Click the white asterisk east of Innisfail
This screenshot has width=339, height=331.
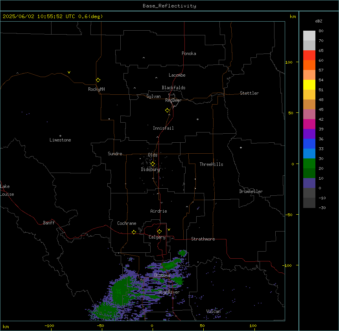[197, 119]
